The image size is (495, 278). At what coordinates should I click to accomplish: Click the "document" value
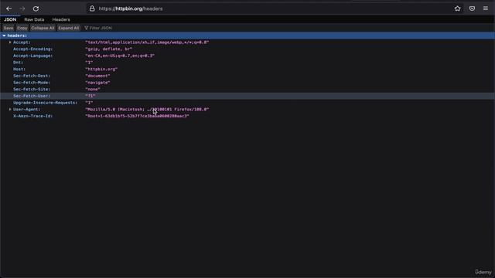coord(97,76)
